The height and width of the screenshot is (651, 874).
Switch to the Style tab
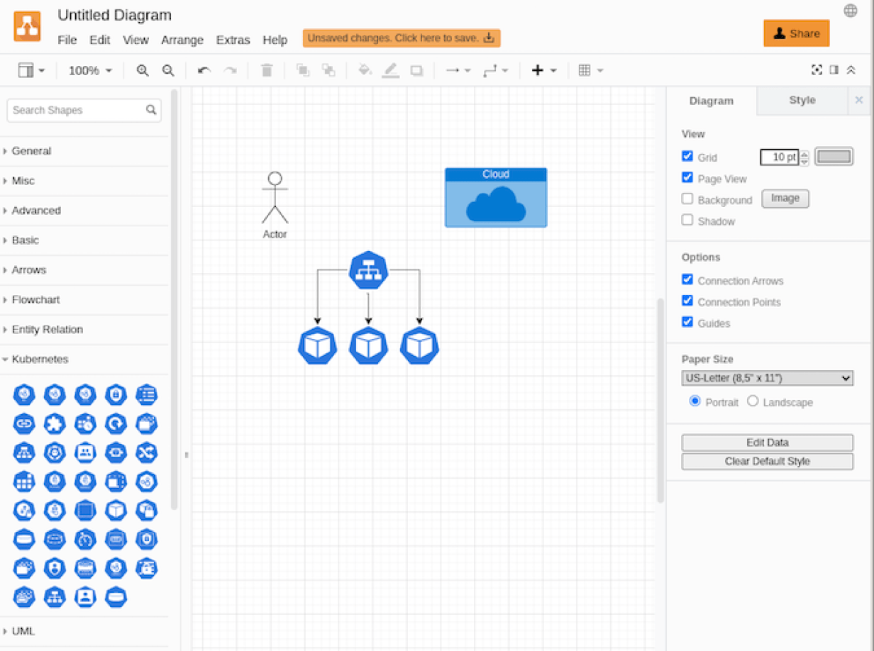802,100
